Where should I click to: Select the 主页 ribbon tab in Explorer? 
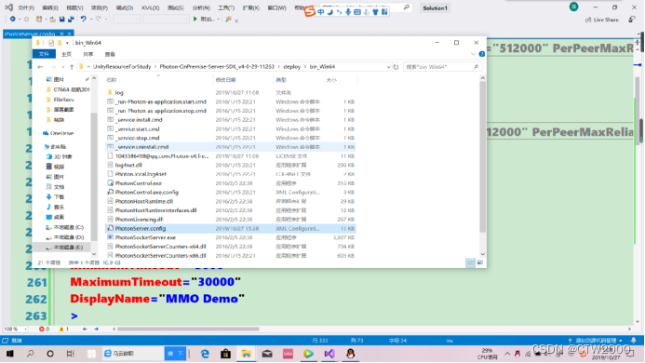pos(66,54)
